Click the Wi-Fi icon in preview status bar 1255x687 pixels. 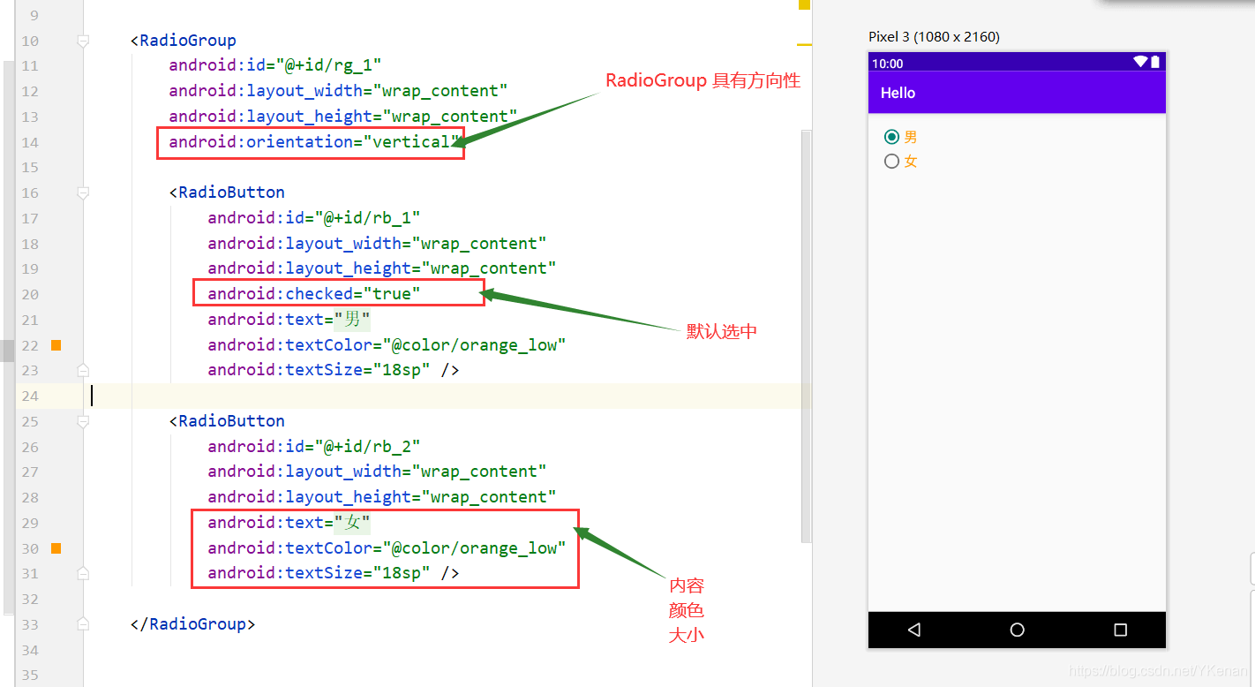click(x=1140, y=62)
